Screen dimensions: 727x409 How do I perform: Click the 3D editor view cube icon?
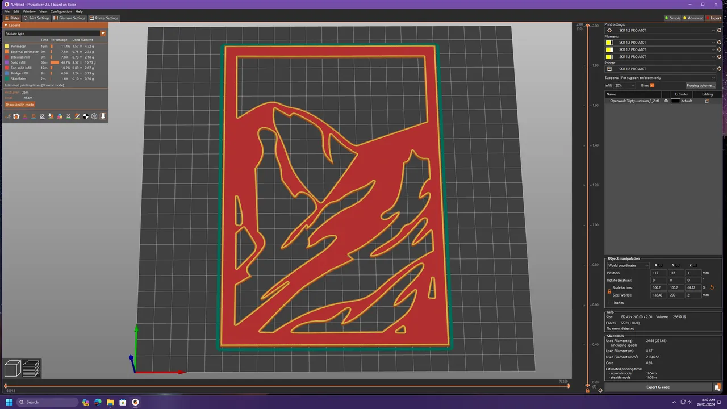coord(12,369)
